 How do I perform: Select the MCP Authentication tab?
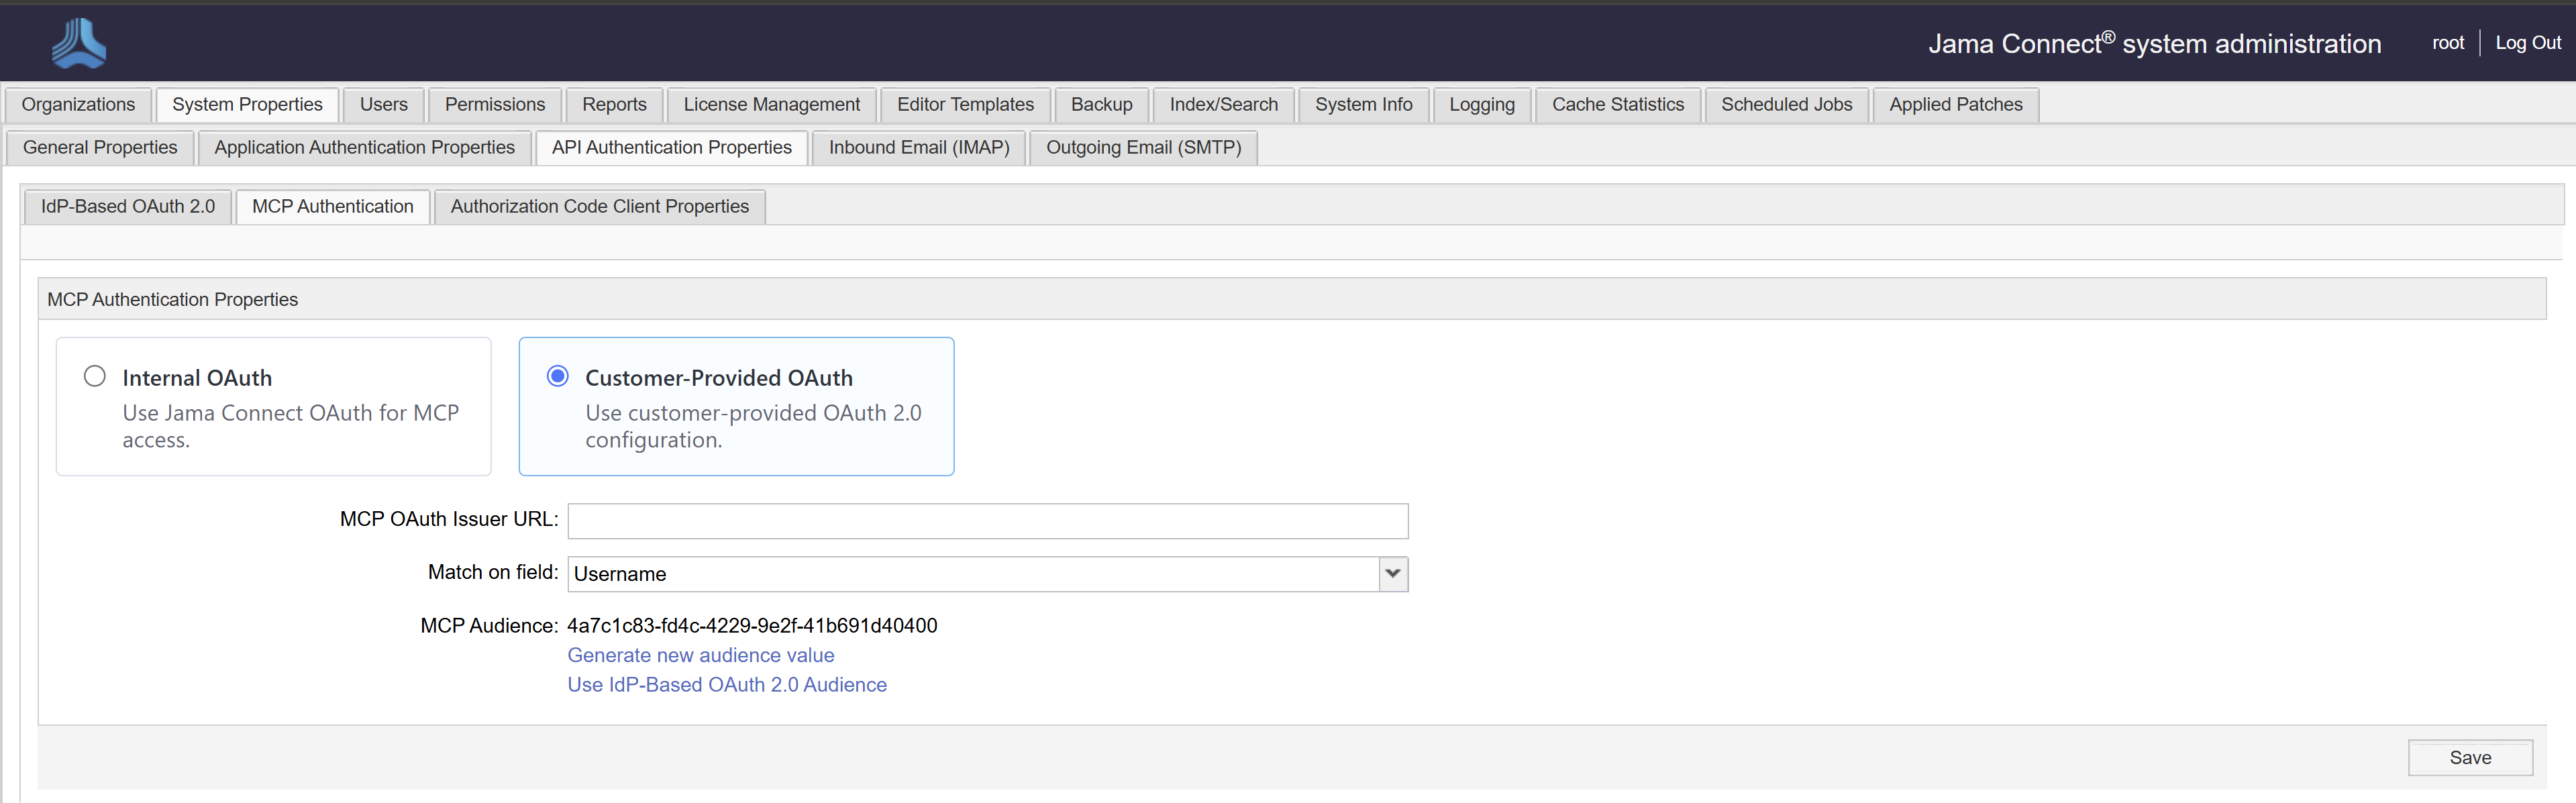[x=333, y=207]
